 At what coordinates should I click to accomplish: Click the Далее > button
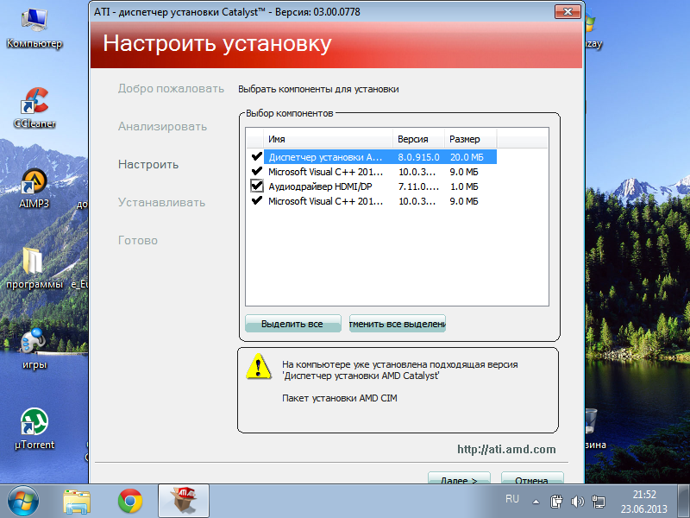(459, 478)
